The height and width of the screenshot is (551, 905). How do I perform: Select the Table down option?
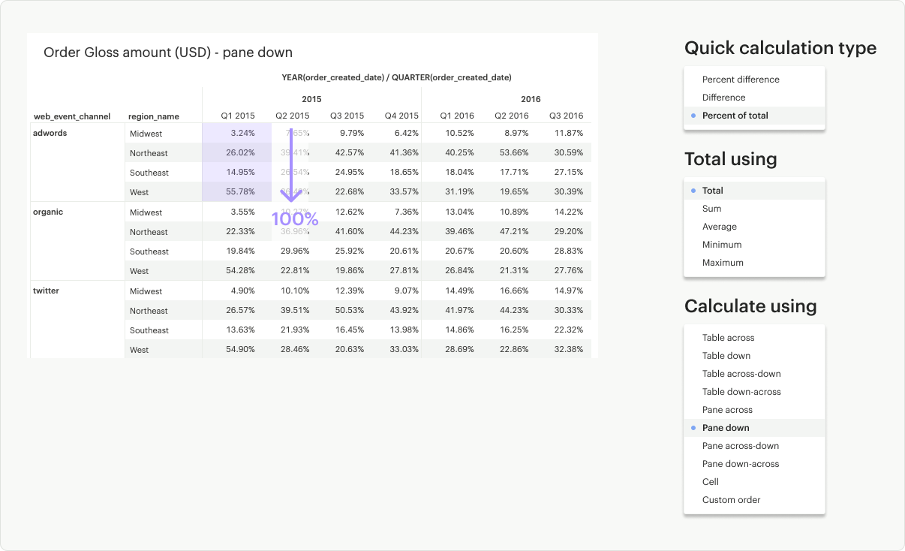726,356
